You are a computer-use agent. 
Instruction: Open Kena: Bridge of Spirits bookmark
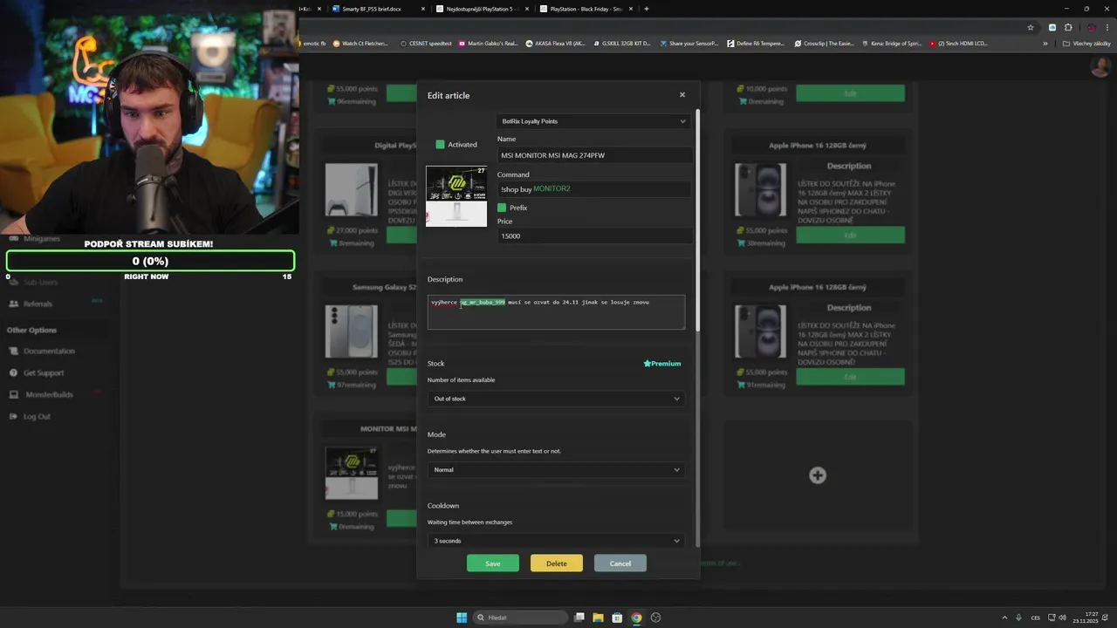(x=891, y=43)
